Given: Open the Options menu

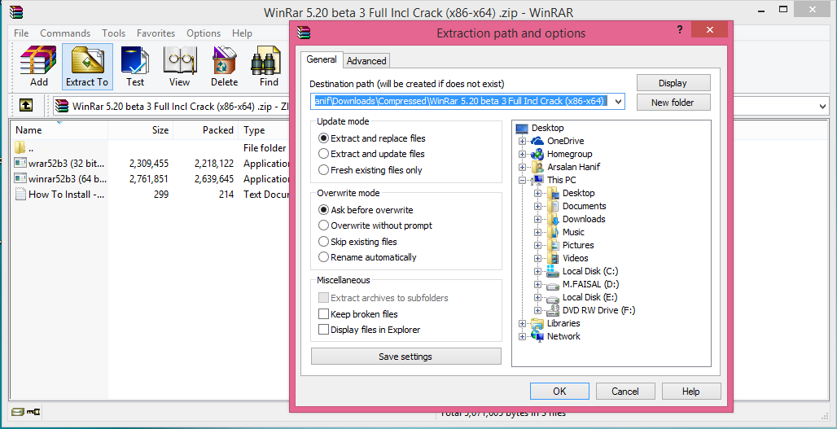Looking at the screenshot, I should [204, 33].
